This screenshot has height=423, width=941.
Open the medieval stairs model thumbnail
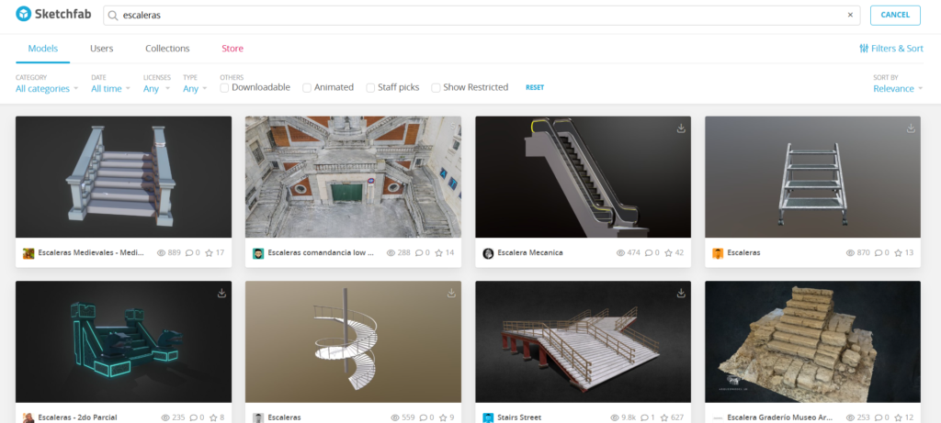point(123,177)
